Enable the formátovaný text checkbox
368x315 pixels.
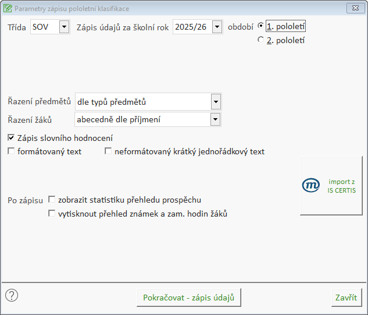click(12, 151)
